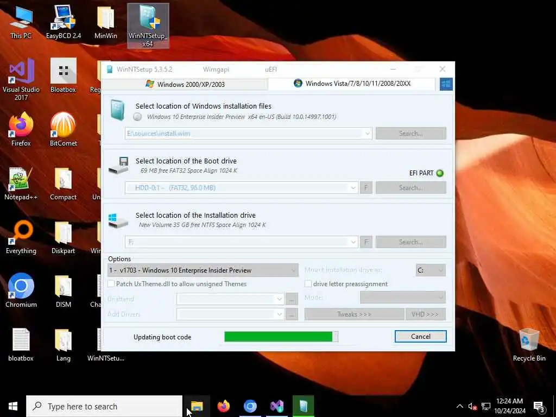This screenshot has width=556, height=417.
Task: Cancel the setup process
Action: (421, 337)
